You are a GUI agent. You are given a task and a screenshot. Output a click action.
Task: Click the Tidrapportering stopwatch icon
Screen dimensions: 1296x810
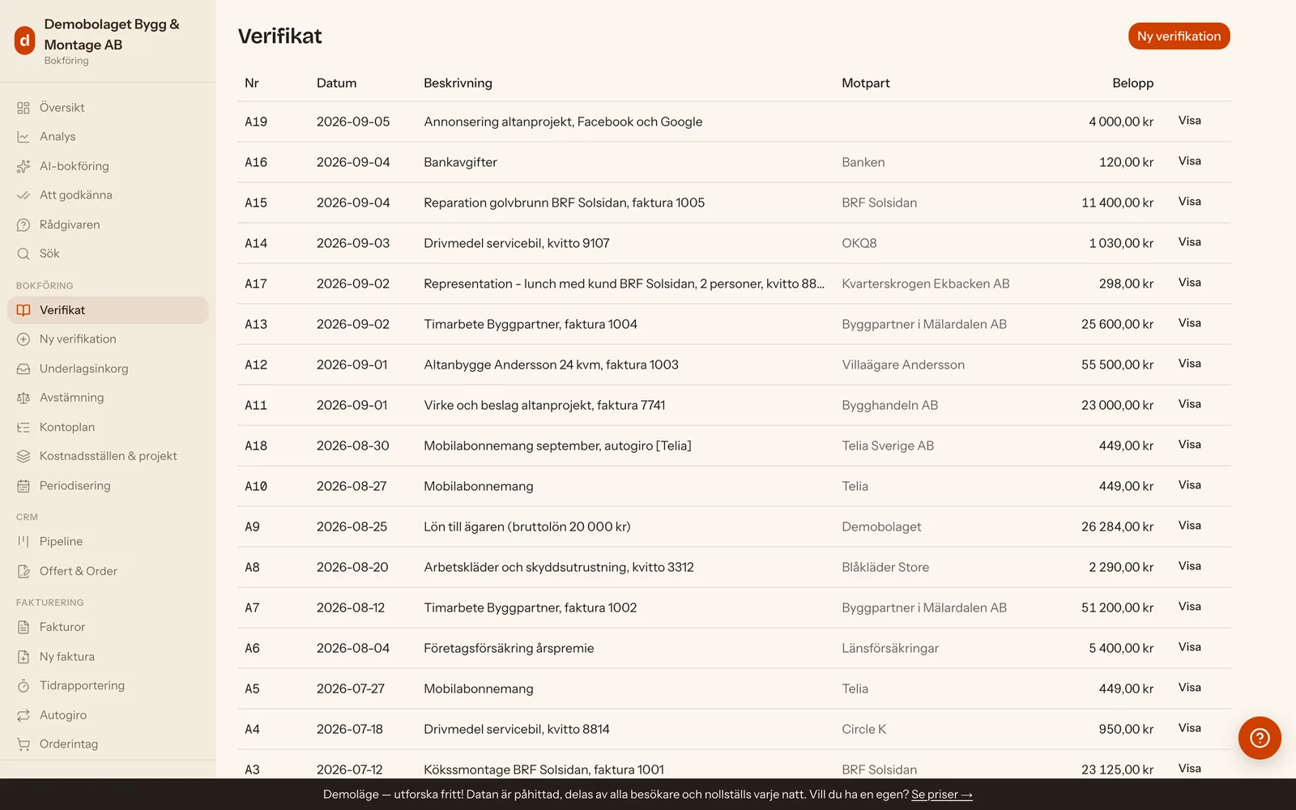(23, 686)
